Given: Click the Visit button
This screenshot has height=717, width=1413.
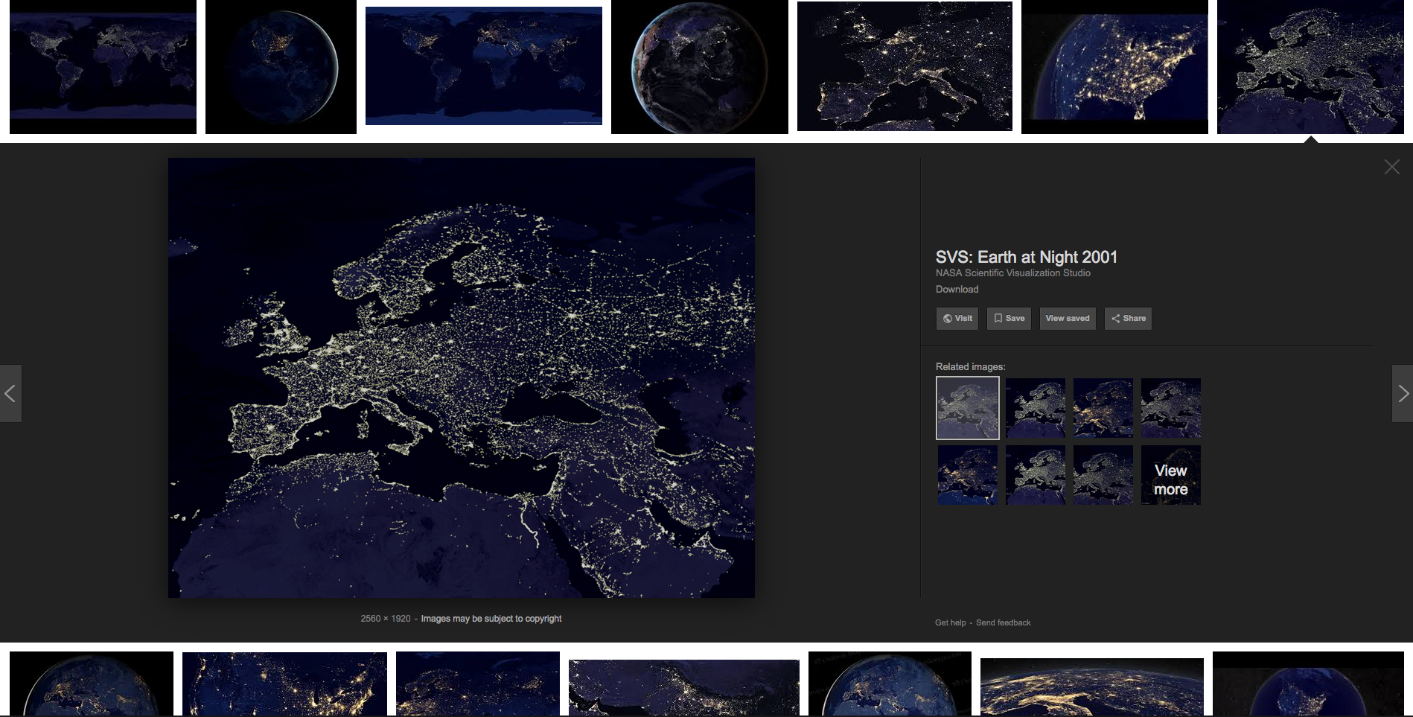Looking at the screenshot, I should pos(957,319).
